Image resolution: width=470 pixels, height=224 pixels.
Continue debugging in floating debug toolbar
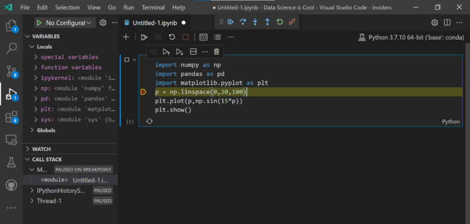230,22
